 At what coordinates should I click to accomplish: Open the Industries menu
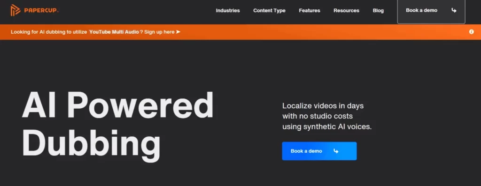tap(228, 10)
